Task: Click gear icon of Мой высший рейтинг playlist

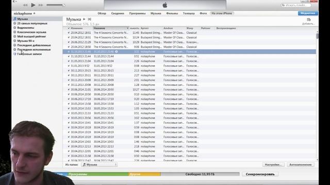Action: [x=15, y=36]
